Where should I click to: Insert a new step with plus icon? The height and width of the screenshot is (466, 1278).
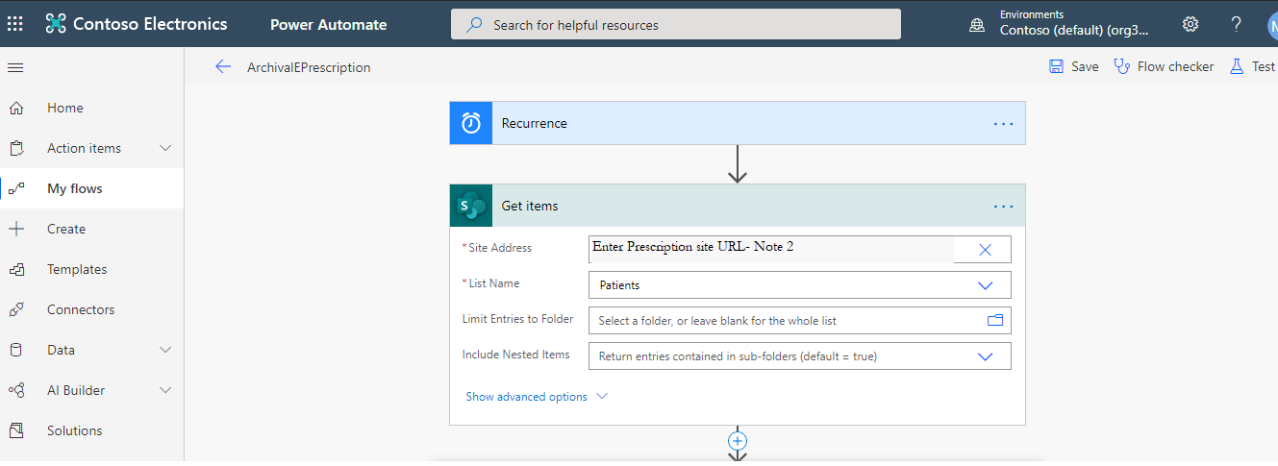coord(738,441)
